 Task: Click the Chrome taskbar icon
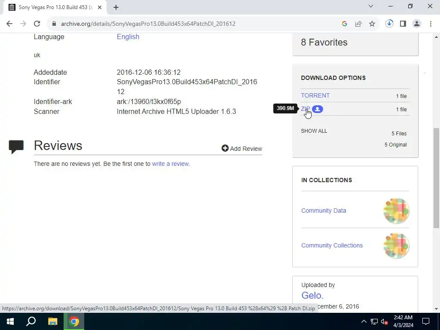[74, 321]
